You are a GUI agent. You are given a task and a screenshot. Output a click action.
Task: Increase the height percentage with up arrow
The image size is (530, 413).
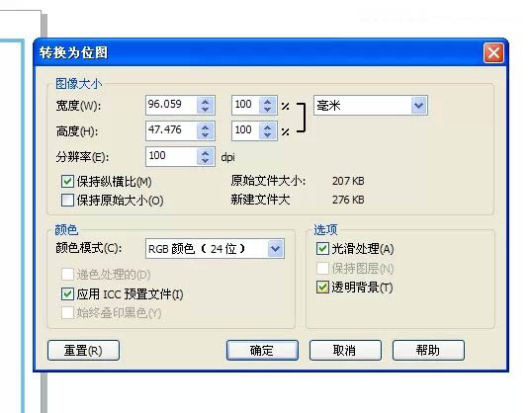[x=267, y=126]
